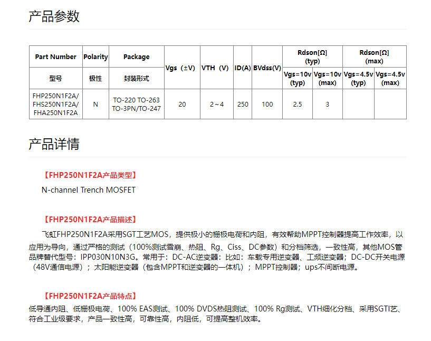Select the Vgs (±V) header cell
Screen dimensions: 431x341
(x=181, y=68)
